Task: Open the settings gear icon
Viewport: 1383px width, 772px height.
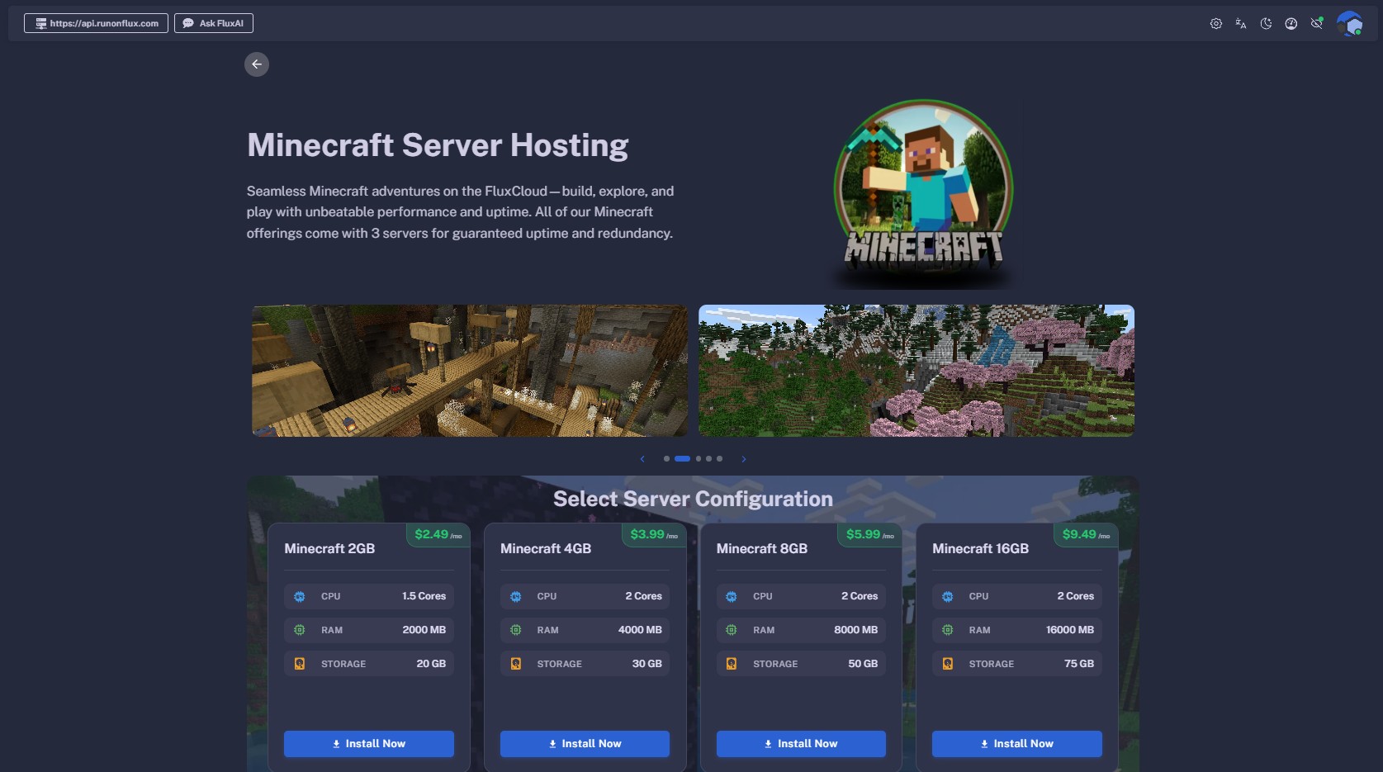Action: point(1215,24)
